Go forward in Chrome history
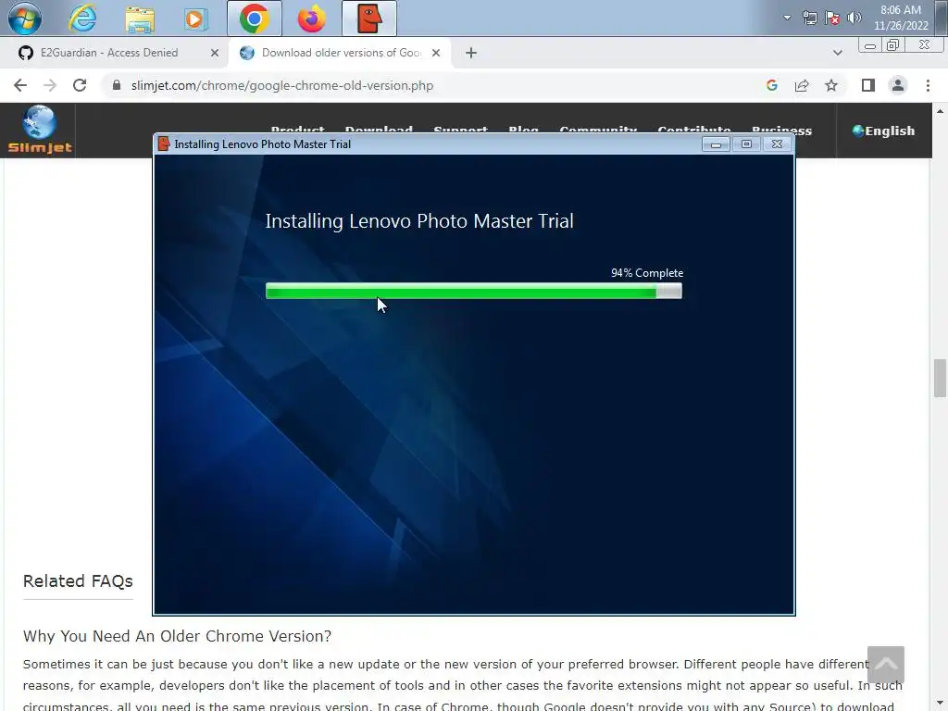The width and height of the screenshot is (948, 711). (x=50, y=85)
